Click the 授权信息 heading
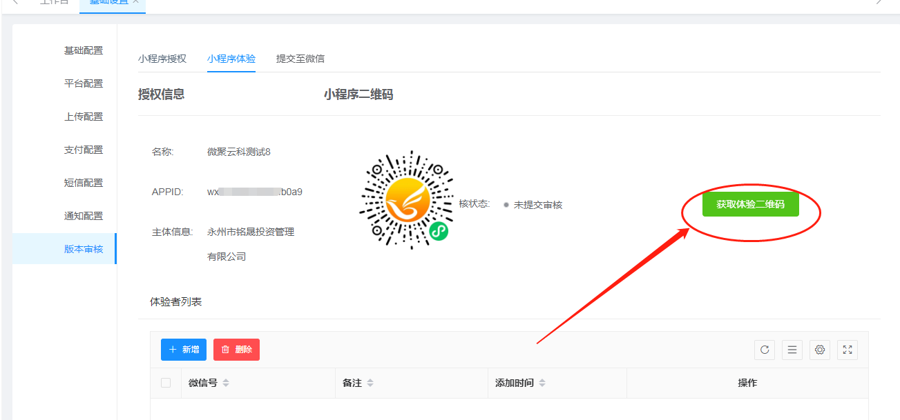 [162, 94]
